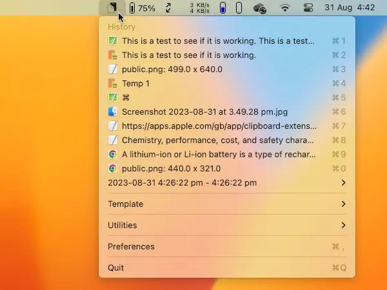Open submenu 2023-08-31 4:26:22 pm history
Screen dimensions: 387x290
pos(227,183)
